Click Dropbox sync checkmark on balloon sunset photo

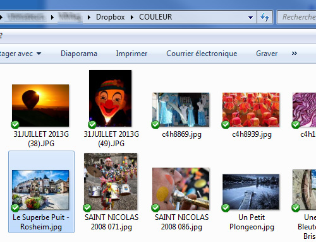(x=15, y=125)
